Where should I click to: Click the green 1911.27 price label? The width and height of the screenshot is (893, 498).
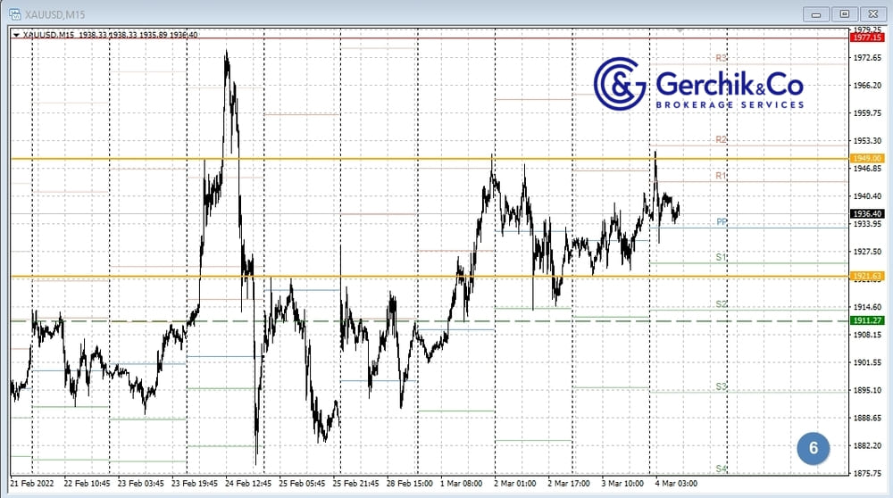click(x=868, y=320)
